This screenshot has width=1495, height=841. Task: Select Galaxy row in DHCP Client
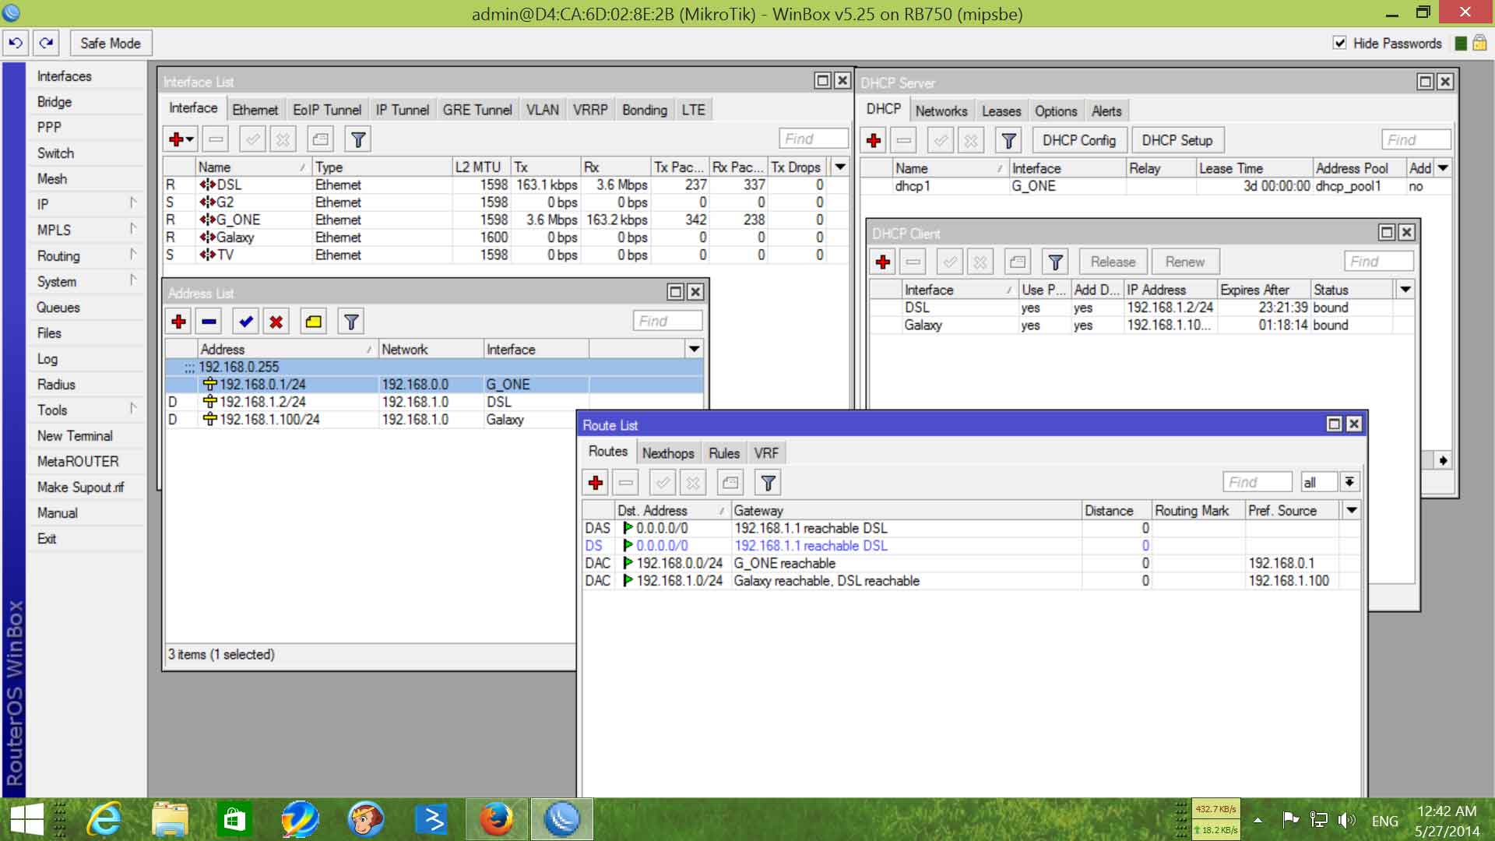(x=1141, y=325)
